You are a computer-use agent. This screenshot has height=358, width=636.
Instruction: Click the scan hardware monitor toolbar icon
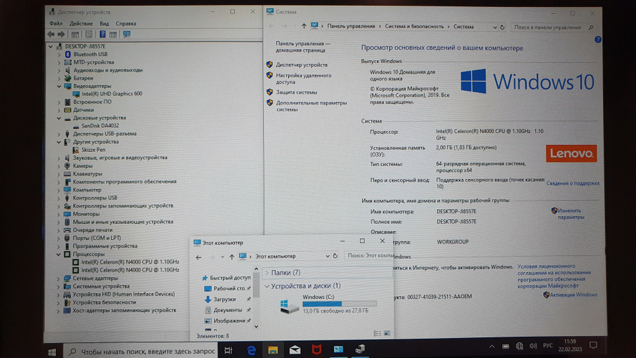[127, 34]
